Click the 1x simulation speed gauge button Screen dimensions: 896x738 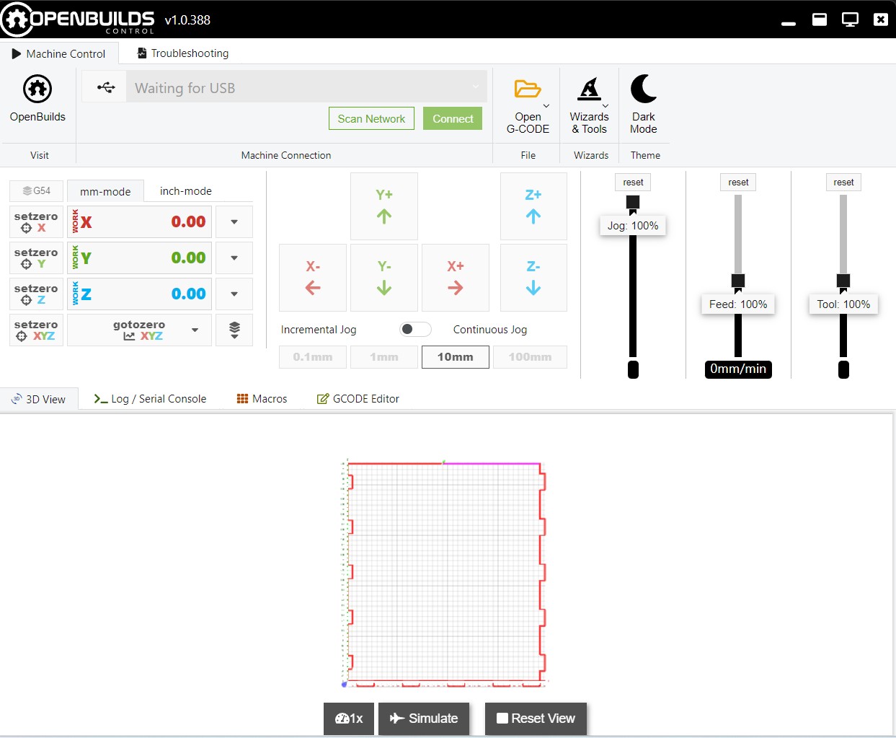(349, 719)
